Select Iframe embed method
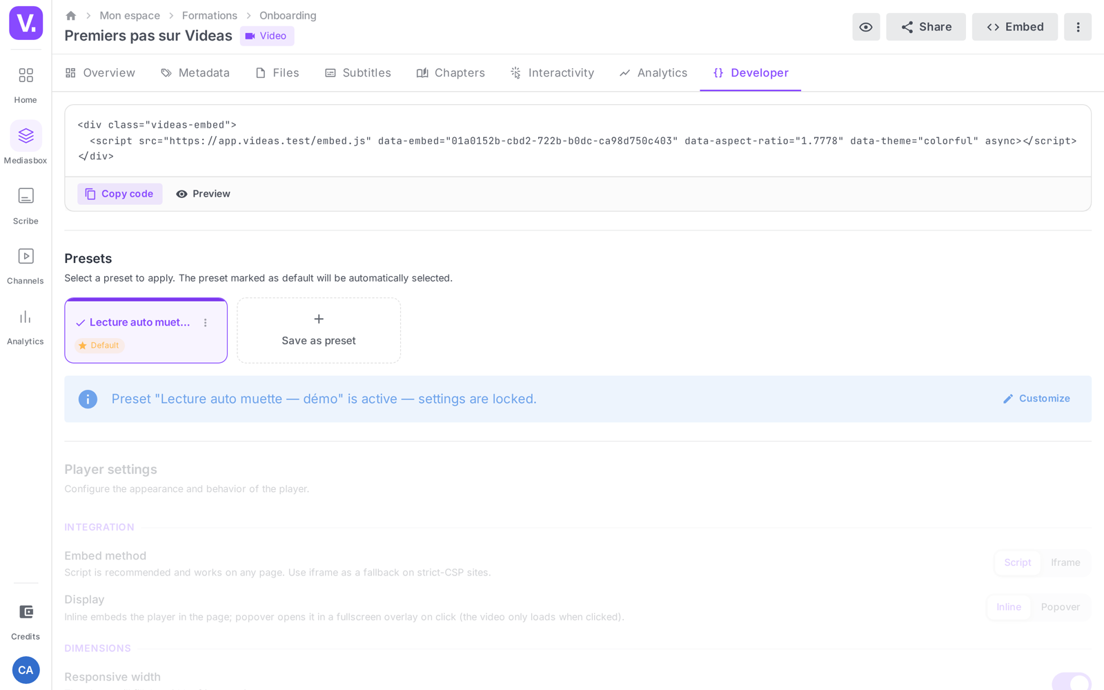1104x690 pixels. pyautogui.click(x=1065, y=562)
